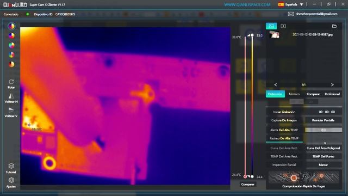Screen dimensions: 348x196
Task: Select the second color palette icon
Action: click(11, 35)
